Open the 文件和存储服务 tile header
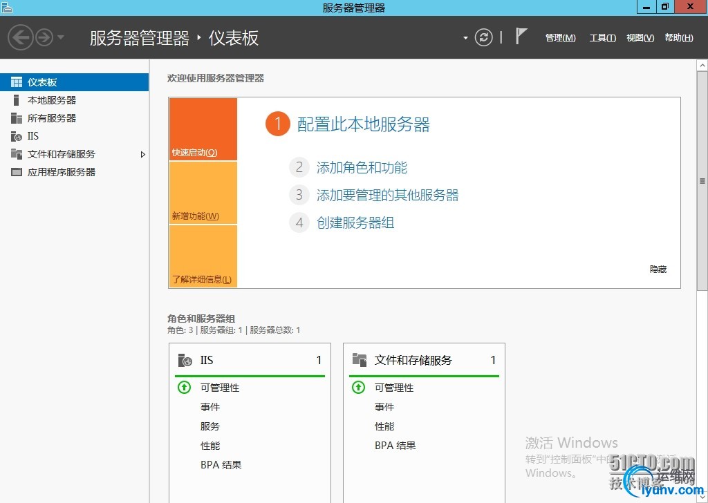 click(x=424, y=360)
